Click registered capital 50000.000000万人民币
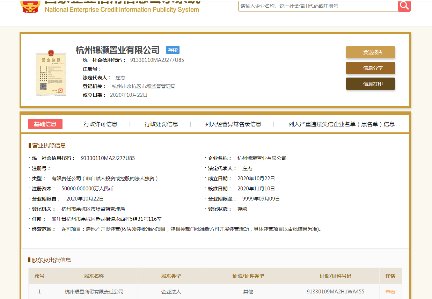The height and width of the screenshot is (299, 432). tap(87, 189)
